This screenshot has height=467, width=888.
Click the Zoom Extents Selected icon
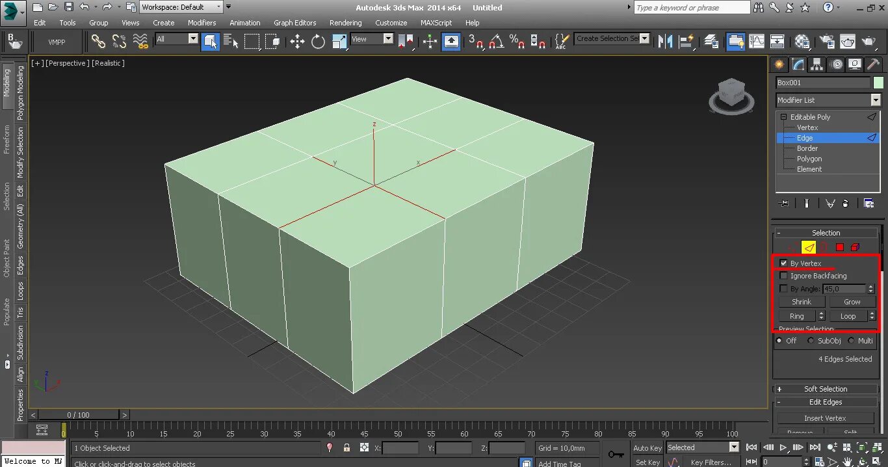pos(862,447)
